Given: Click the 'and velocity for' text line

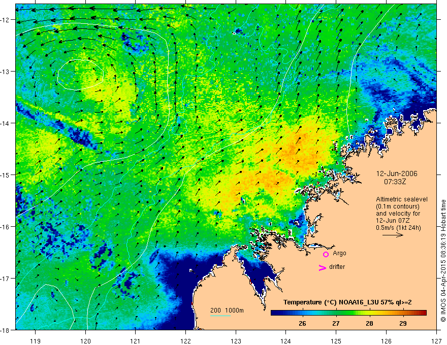Looking at the screenshot, I should [398, 214].
